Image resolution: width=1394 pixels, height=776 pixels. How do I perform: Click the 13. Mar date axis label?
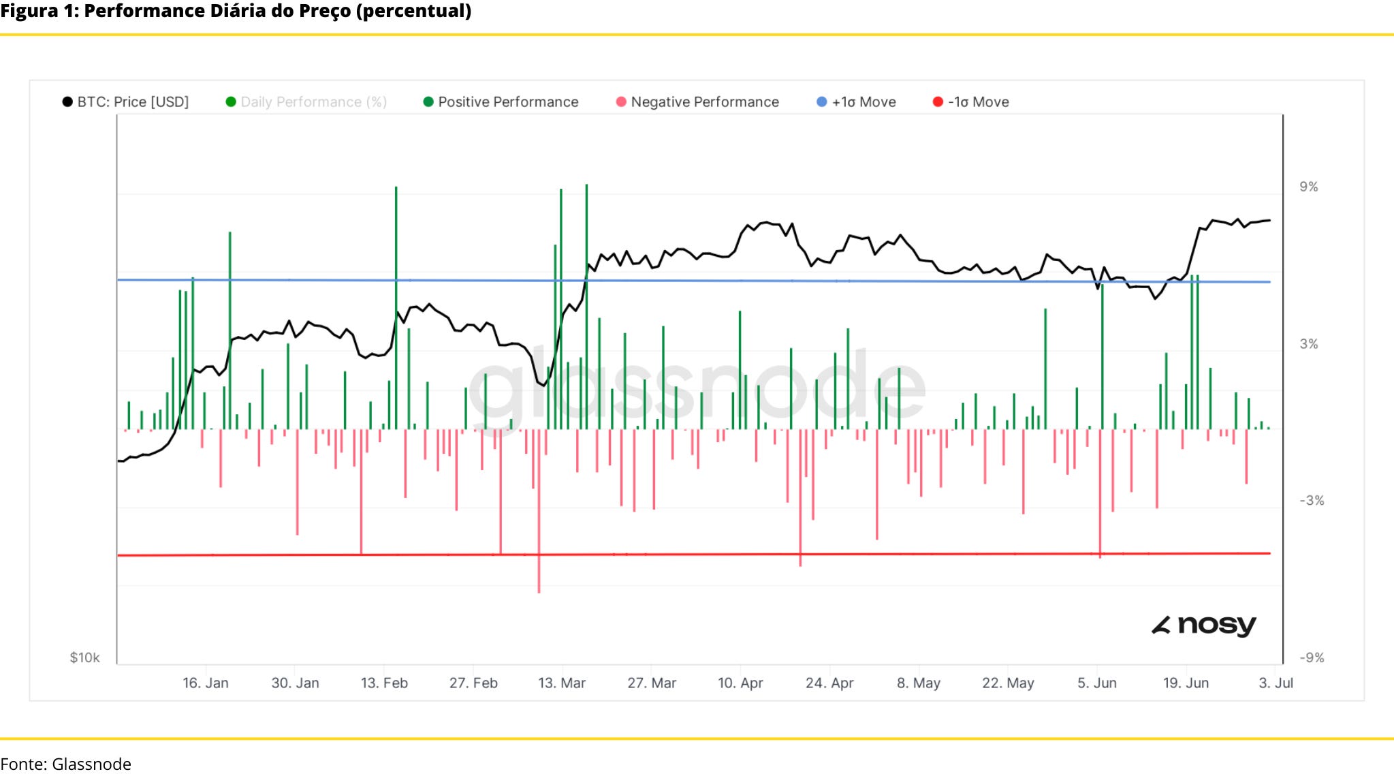[562, 683]
